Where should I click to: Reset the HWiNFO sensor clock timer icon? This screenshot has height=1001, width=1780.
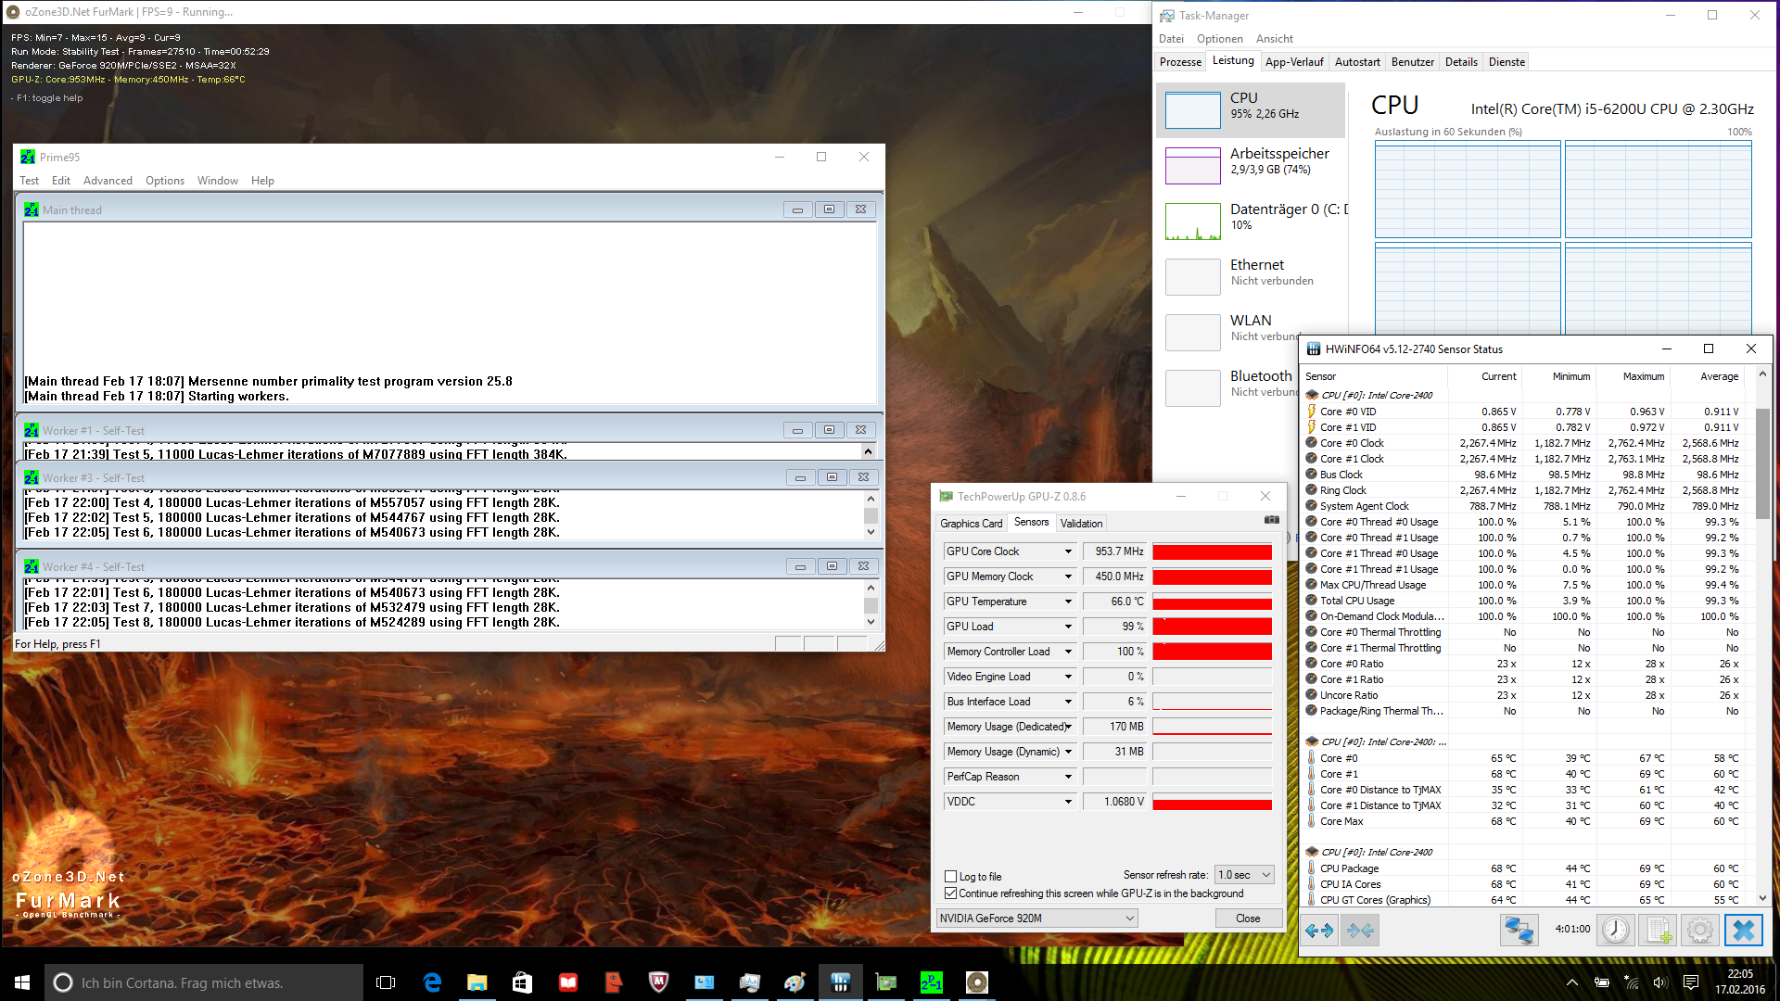(1615, 930)
